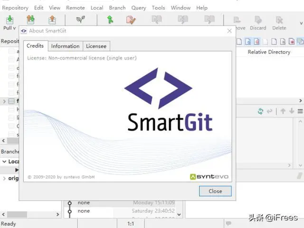
Task: Toggle the blank page filter before X-marked page
Action: click(274, 41)
